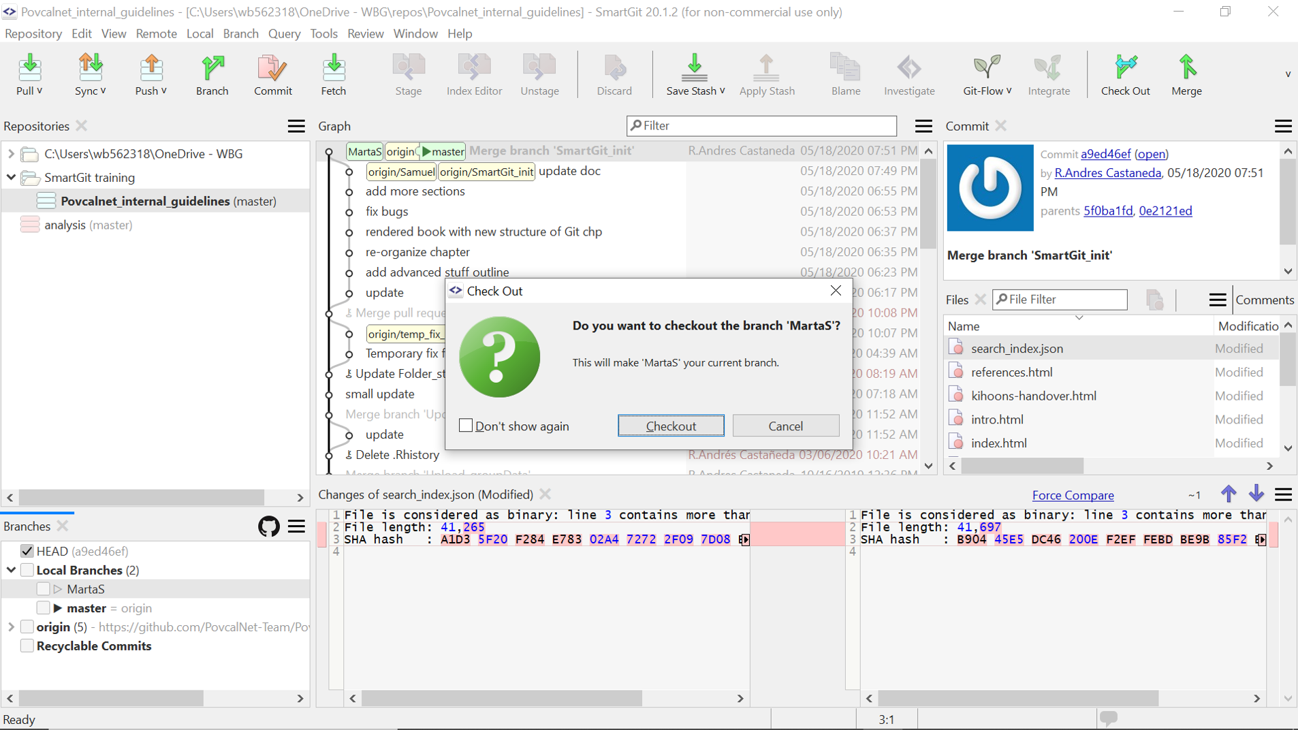The height and width of the screenshot is (730, 1298).
Task: Open the Repository menu
Action: [x=33, y=33]
